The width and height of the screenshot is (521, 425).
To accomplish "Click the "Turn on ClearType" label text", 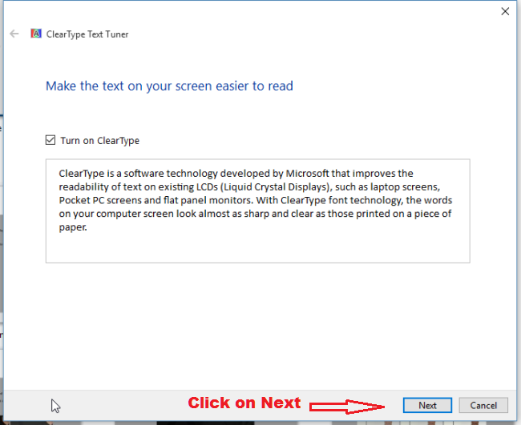I will click(x=99, y=141).
